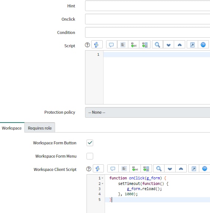The width and height of the screenshot is (210, 213).
Task: Click Replace in Workspace Client Script toolbar
Action: pyautogui.click(x=135, y=169)
